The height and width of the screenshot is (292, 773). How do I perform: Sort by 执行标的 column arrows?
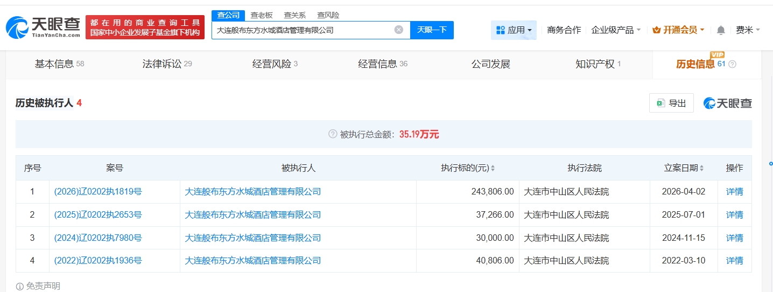[493, 168]
